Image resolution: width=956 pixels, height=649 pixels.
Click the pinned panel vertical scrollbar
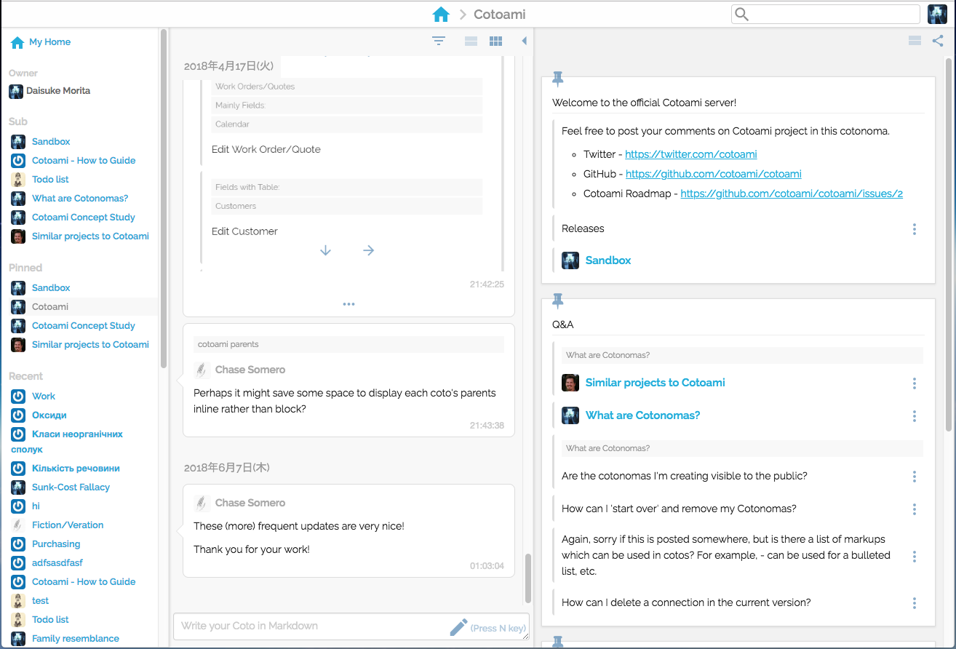[x=949, y=244]
